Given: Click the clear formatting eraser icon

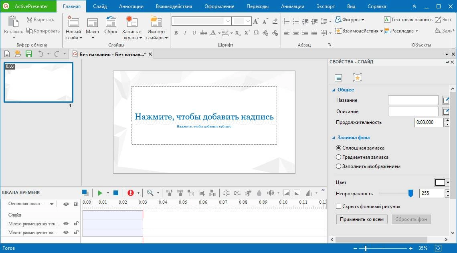Looking at the screenshot, I should (x=275, y=21).
